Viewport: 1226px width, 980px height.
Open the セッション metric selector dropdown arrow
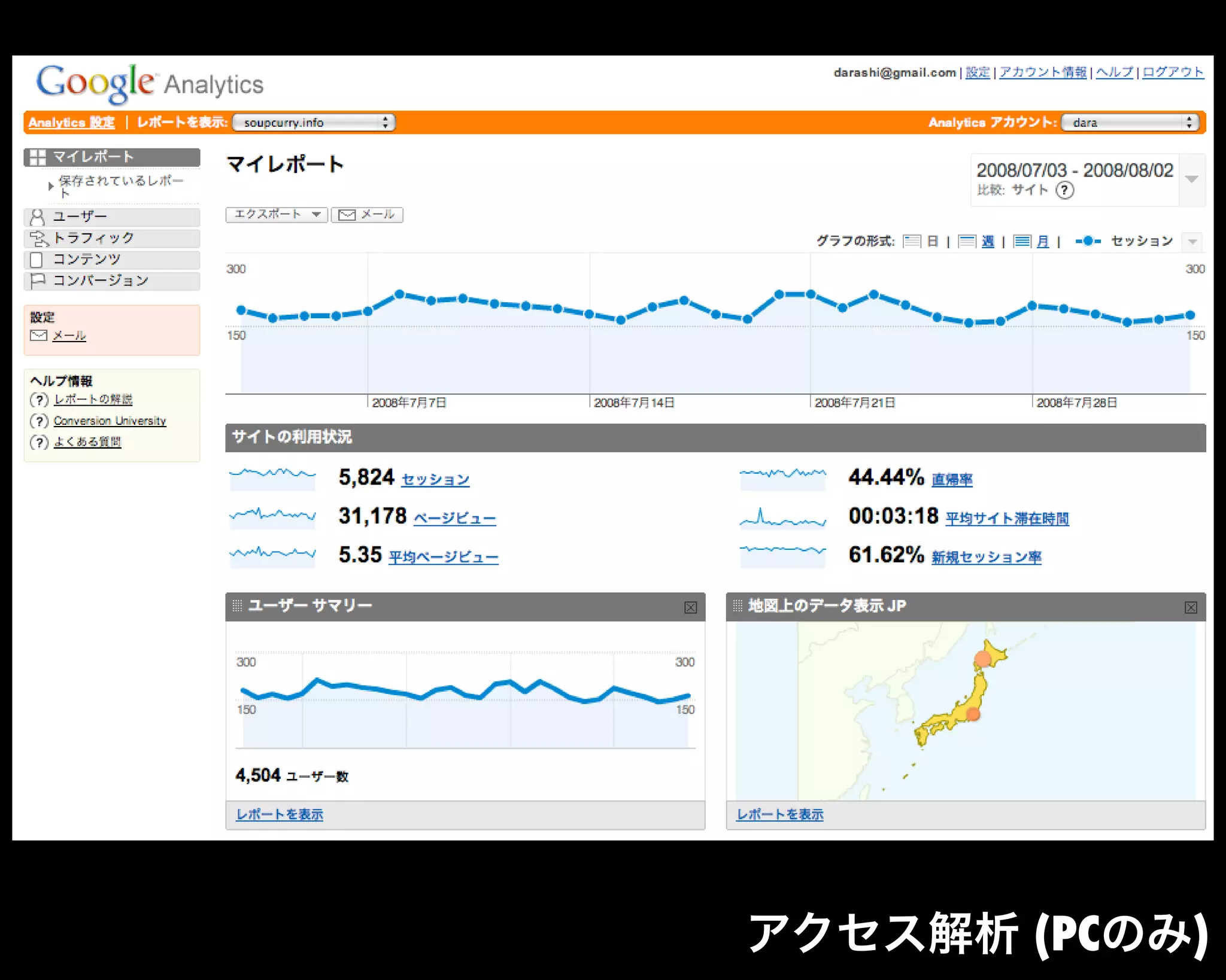[1192, 242]
